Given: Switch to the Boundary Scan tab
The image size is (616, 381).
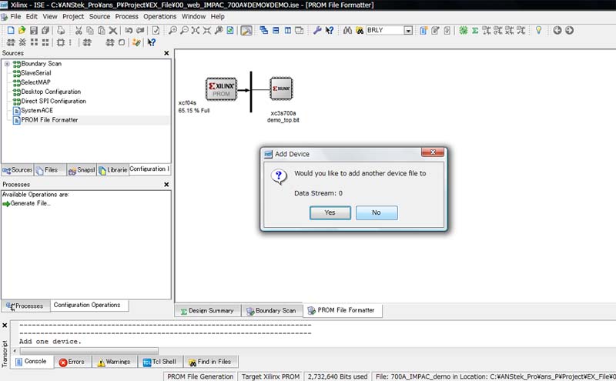Looking at the screenshot, I should (x=272, y=311).
